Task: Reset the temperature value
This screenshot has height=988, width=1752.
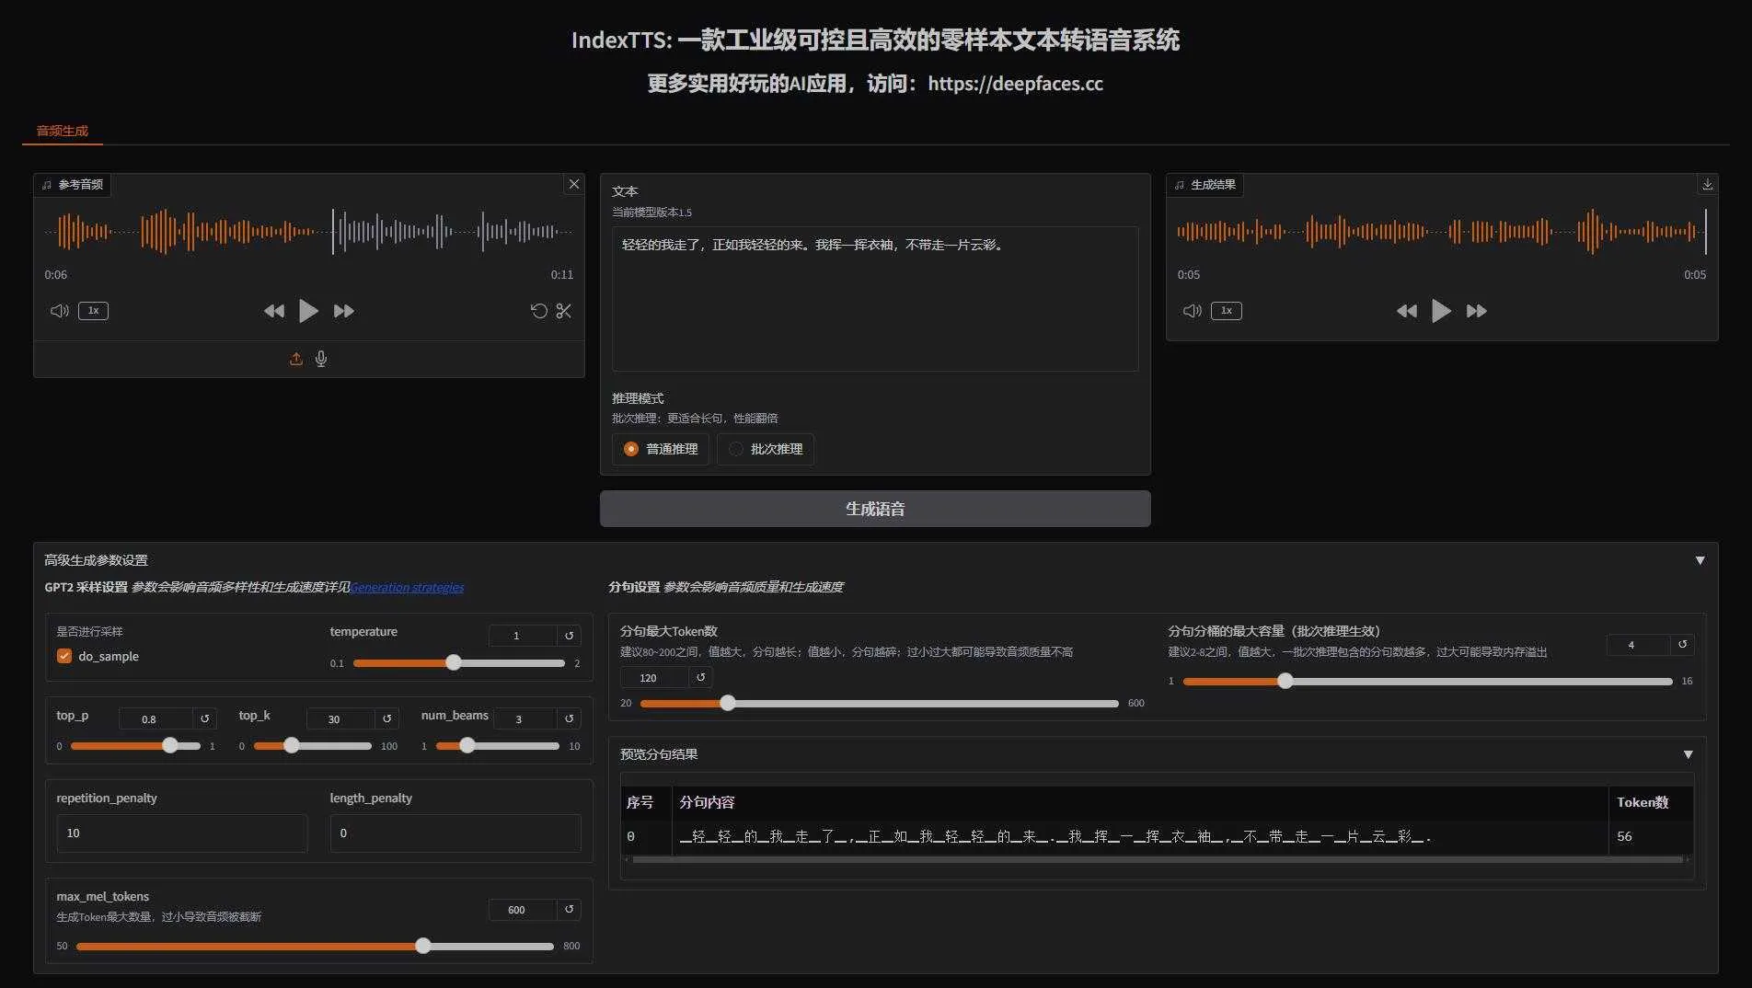Action: pos(569,636)
